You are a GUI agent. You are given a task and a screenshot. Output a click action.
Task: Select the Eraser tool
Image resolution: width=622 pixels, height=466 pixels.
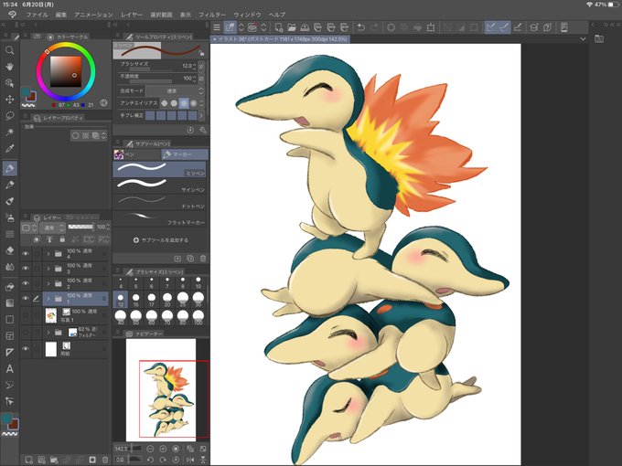click(9, 250)
